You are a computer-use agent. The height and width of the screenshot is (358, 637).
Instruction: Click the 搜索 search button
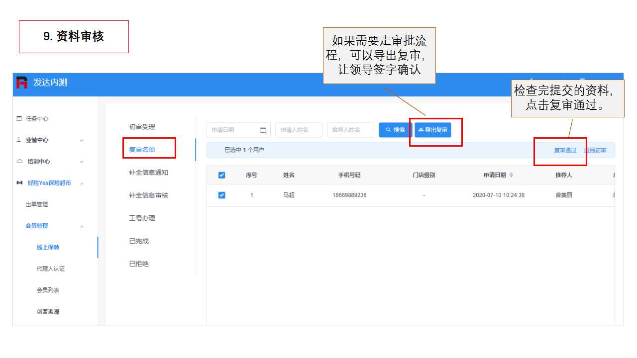pyautogui.click(x=395, y=130)
